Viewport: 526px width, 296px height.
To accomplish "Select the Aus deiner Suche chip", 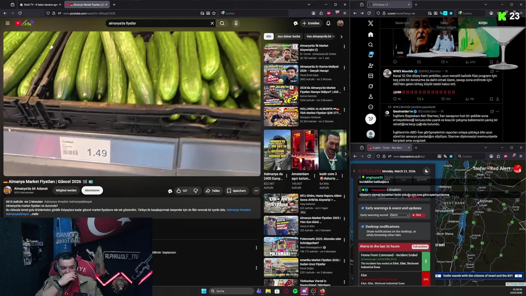I will [289, 36].
